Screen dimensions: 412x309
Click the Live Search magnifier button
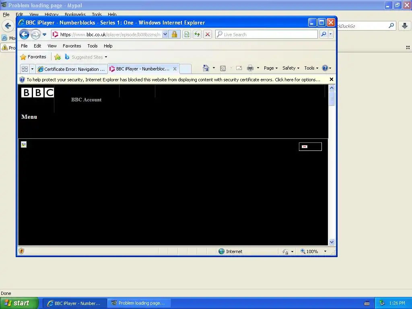tap(324, 34)
